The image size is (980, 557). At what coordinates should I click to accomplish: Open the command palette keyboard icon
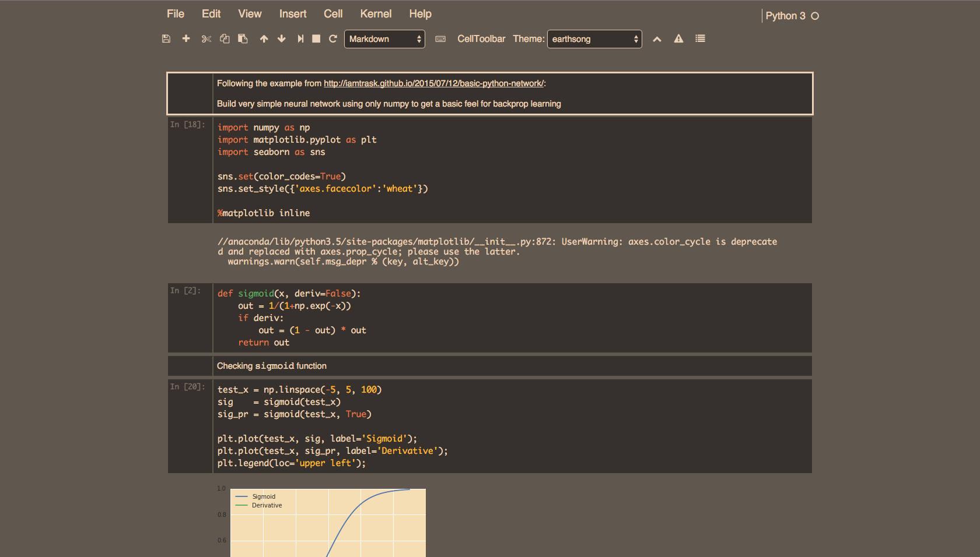pos(440,39)
